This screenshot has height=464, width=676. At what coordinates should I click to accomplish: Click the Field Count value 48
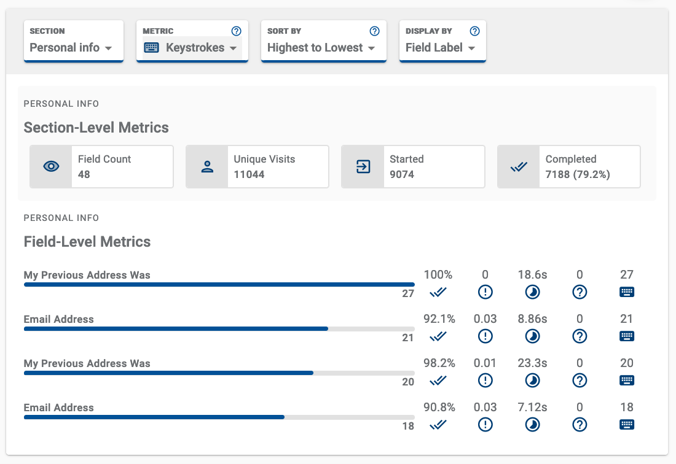coord(84,174)
